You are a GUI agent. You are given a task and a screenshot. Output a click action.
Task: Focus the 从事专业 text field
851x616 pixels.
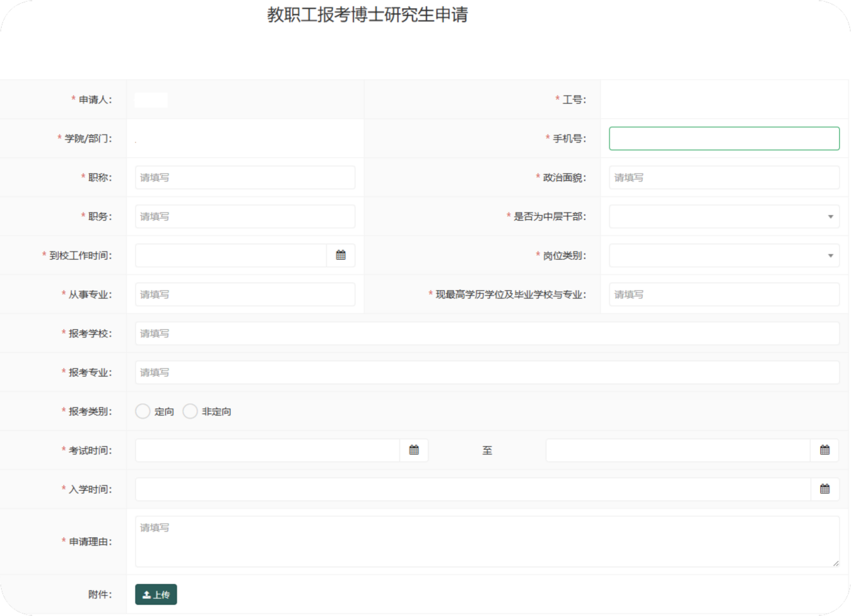point(245,294)
